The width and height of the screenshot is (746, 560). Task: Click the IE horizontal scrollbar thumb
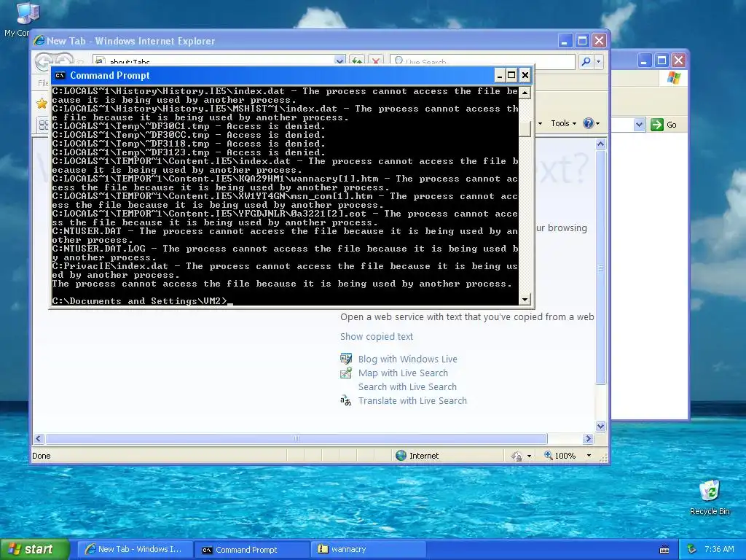(297, 438)
